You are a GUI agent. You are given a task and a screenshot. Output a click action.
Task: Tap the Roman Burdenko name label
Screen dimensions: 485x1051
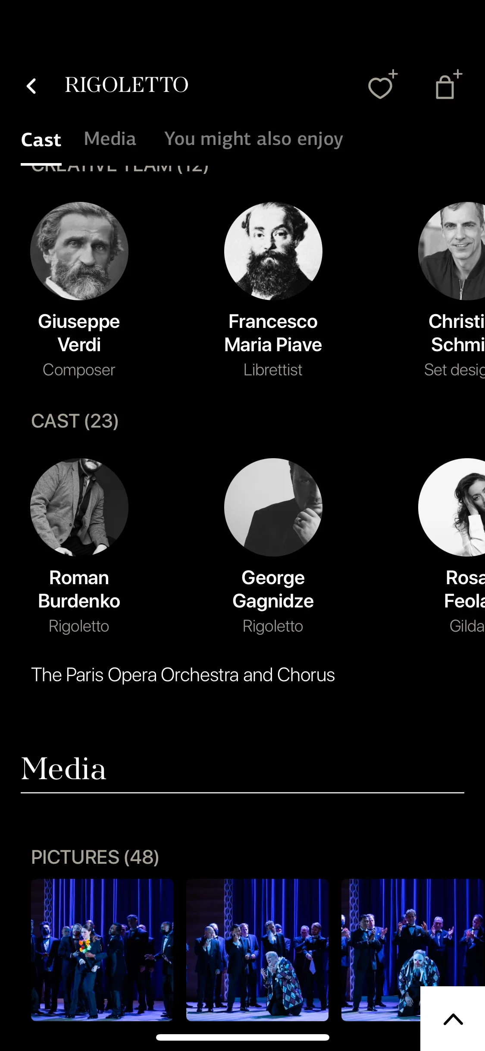click(x=79, y=589)
